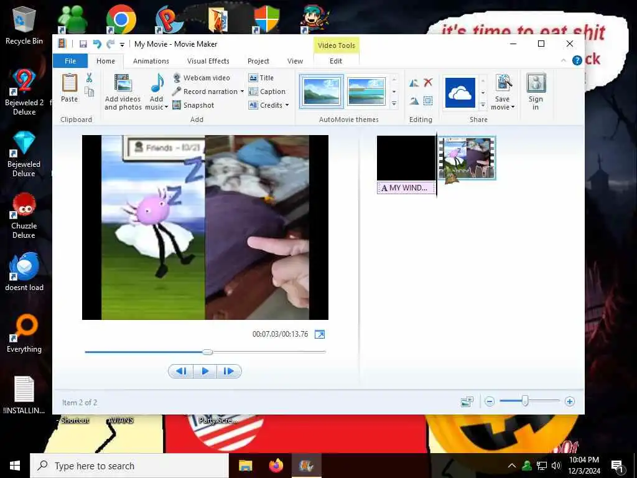
Task: Start a Webcam video recording
Action: (x=202, y=78)
